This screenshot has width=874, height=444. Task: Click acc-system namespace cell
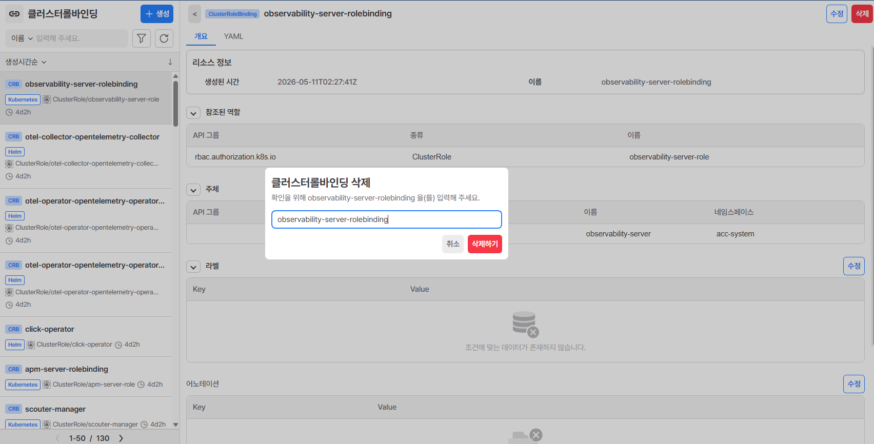pyautogui.click(x=736, y=234)
